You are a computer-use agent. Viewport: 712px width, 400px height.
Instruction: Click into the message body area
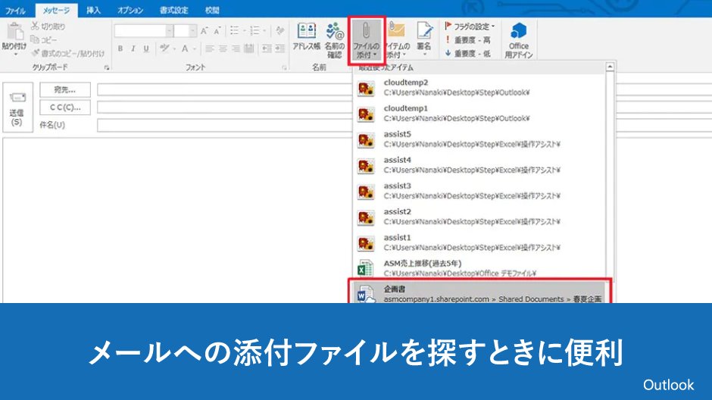click(177, 220)
